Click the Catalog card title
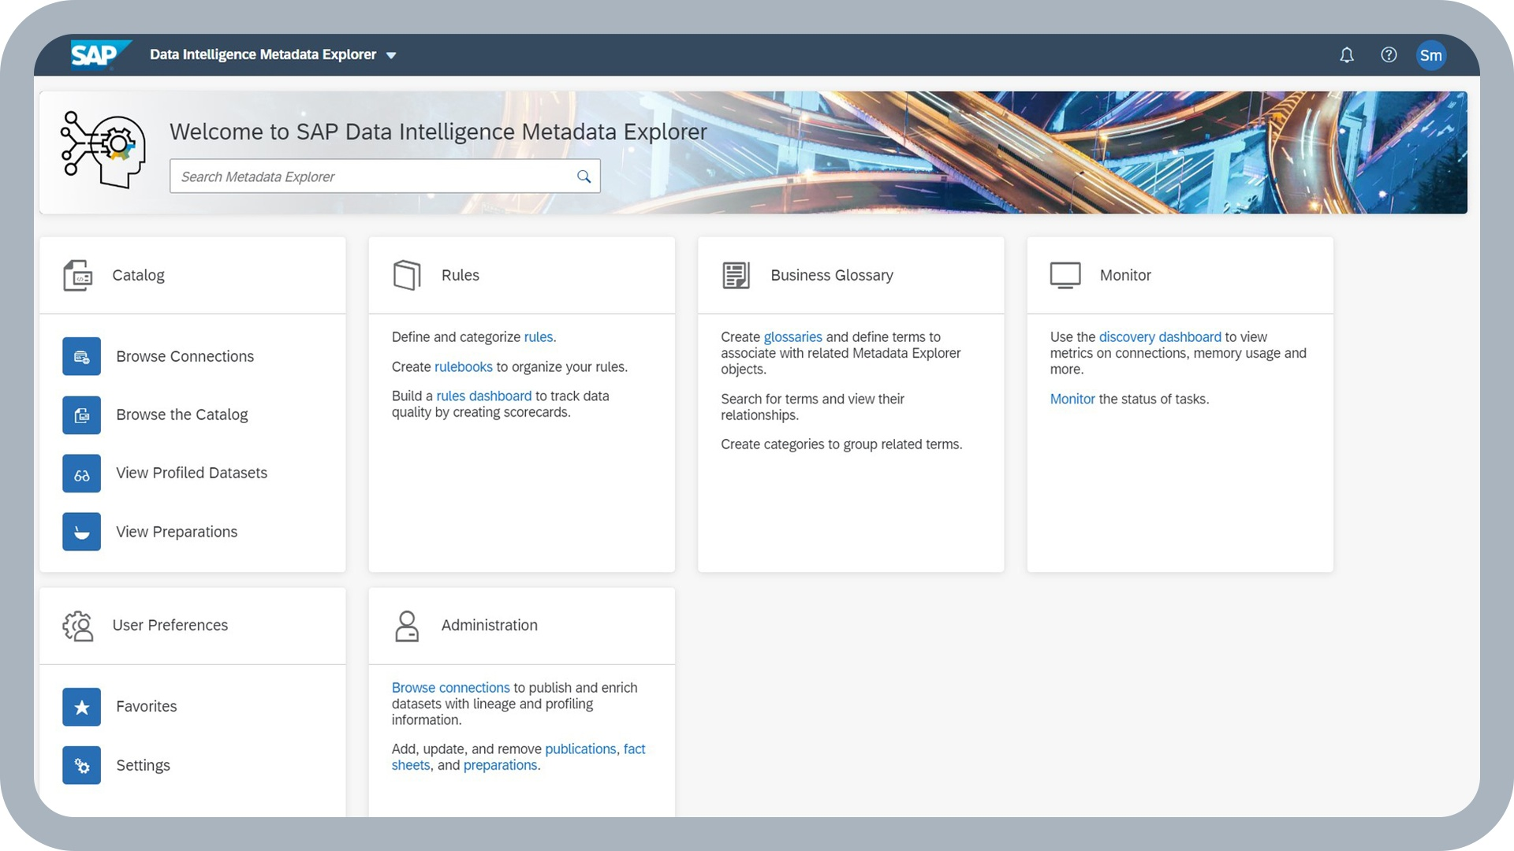Image resolution: width=1514 pixels, height=851 pixels. 139,276
